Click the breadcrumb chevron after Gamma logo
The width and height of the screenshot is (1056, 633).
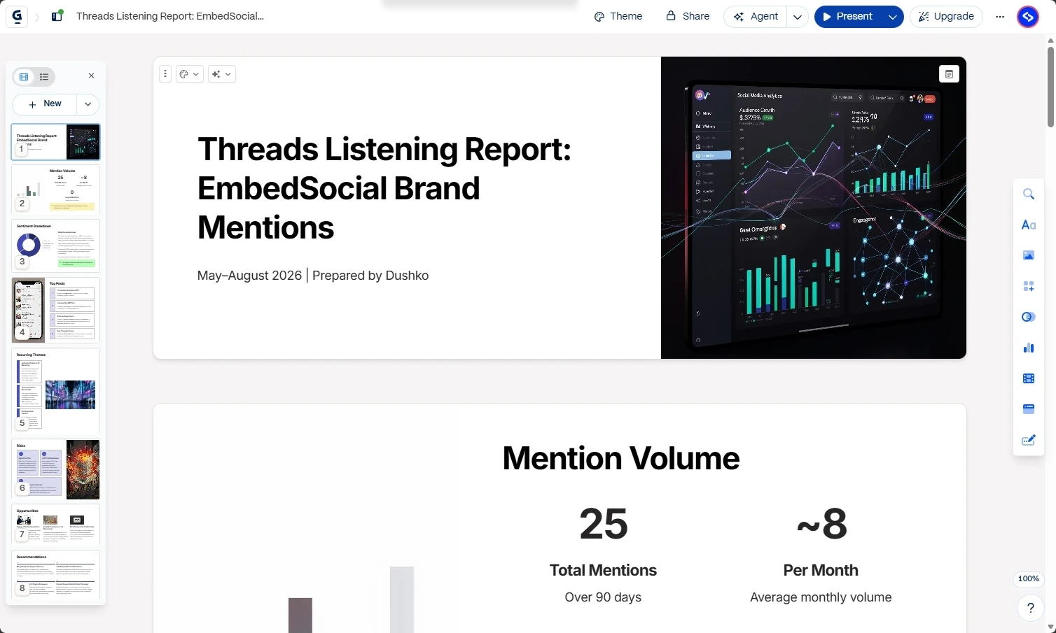[x=38, y=16]
